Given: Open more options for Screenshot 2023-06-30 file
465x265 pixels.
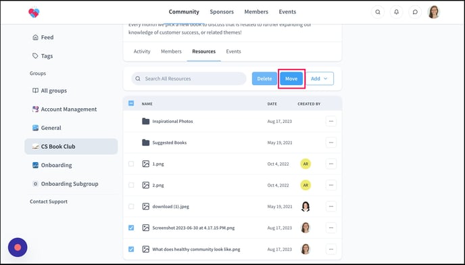Looking at the screenshot, I should click(x=331, y=228).
